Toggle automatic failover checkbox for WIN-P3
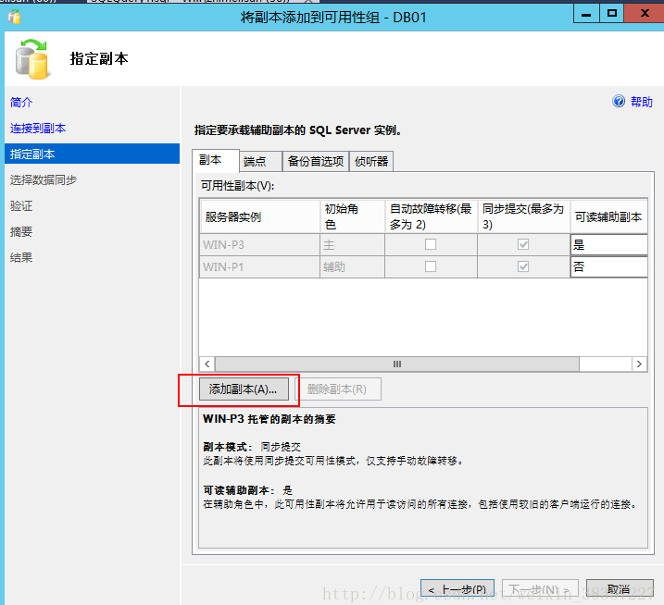The image size is (664, 605). 431,244
